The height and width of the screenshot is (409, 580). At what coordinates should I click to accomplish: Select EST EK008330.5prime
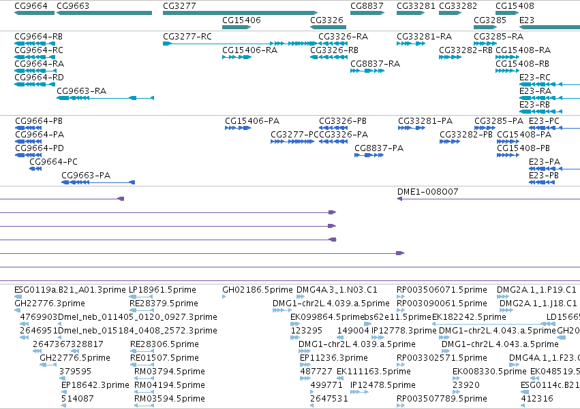(489, 372)
